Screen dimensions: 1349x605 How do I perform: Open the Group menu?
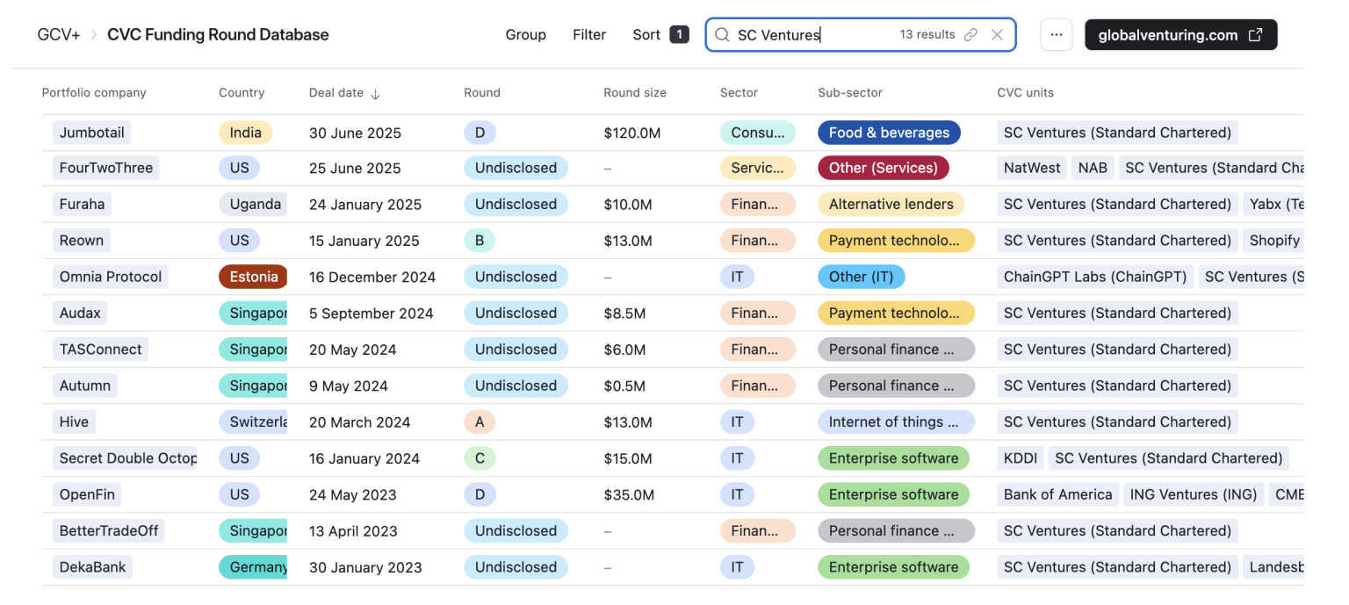coord(525,35)
